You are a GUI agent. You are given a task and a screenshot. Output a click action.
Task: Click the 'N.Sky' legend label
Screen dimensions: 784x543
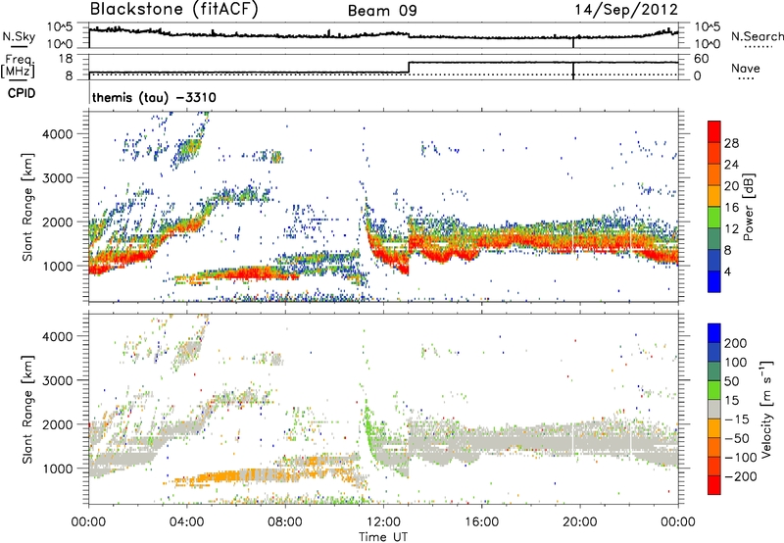pyautogui.click(x=19, y=36)
